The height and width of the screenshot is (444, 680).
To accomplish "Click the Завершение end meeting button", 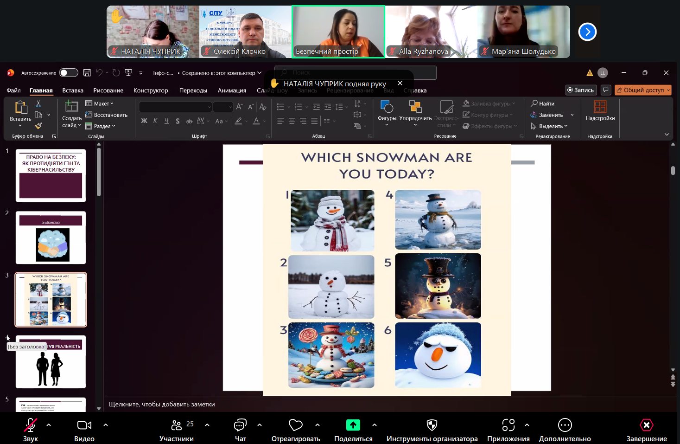I will 646,425.
